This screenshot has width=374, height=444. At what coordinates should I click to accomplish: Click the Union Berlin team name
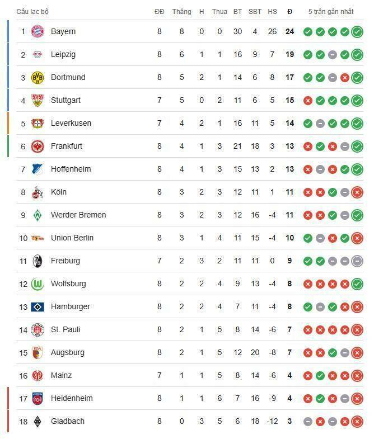pos(72,238)
